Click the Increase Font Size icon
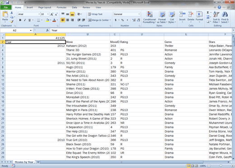 point(52,14)
